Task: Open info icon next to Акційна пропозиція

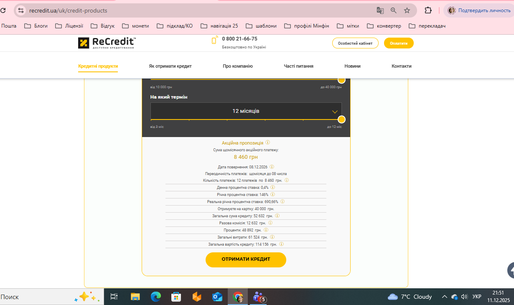Action: click(x=267, y=142)
